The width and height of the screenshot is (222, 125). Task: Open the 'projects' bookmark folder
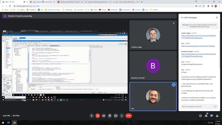(x=21, y=10)
